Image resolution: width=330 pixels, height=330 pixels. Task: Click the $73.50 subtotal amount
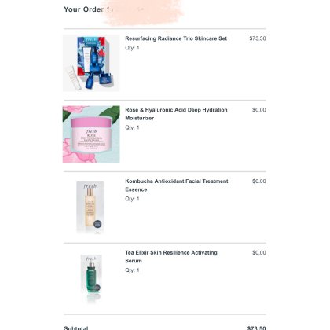(x=256, y=328)
